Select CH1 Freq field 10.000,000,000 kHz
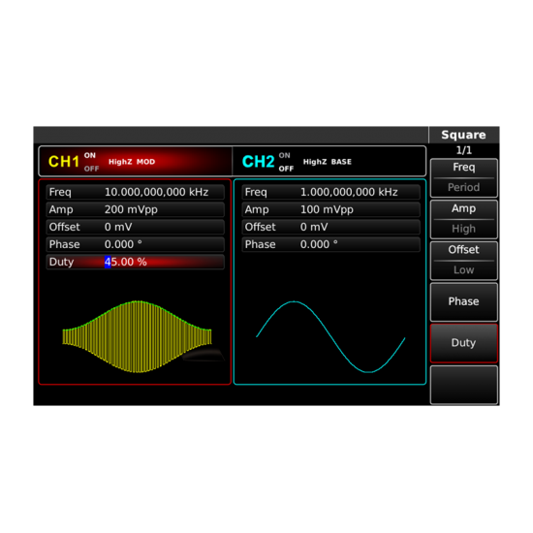 (x=136, y=192)
